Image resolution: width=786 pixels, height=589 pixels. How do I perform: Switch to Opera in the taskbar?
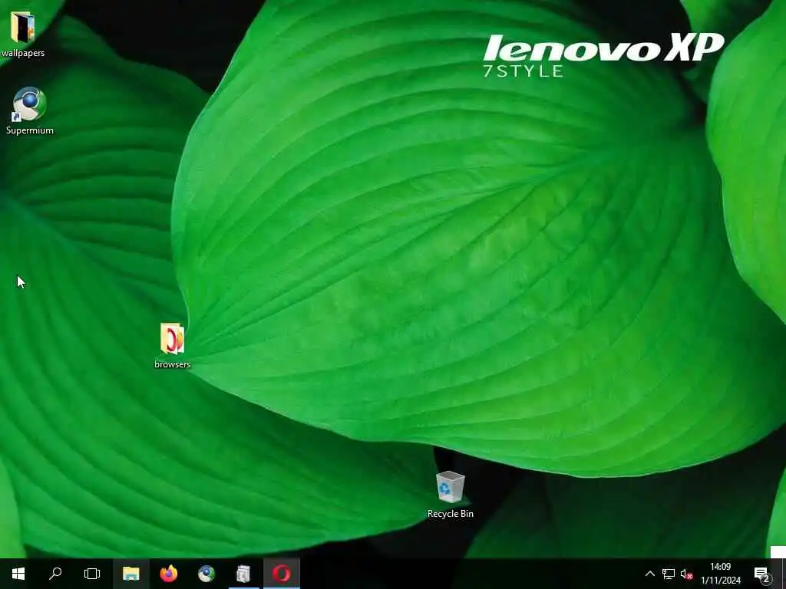pos(282,574)
